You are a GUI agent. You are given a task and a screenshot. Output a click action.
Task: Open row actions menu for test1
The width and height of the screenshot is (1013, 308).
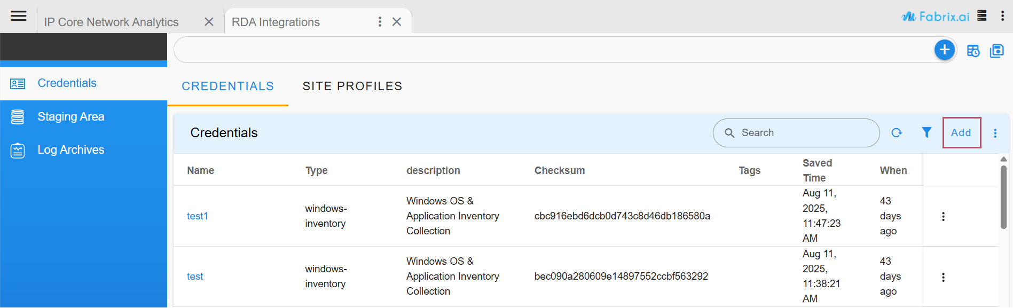[x=943, y=216]
